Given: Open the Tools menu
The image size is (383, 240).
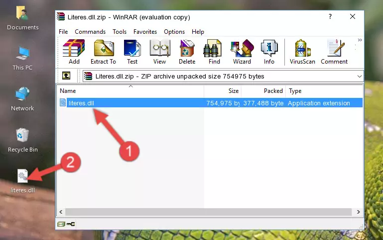Looking at the screenshot, I should click(120, 32).
